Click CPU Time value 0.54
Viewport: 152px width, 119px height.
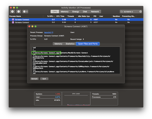(64, 22)
